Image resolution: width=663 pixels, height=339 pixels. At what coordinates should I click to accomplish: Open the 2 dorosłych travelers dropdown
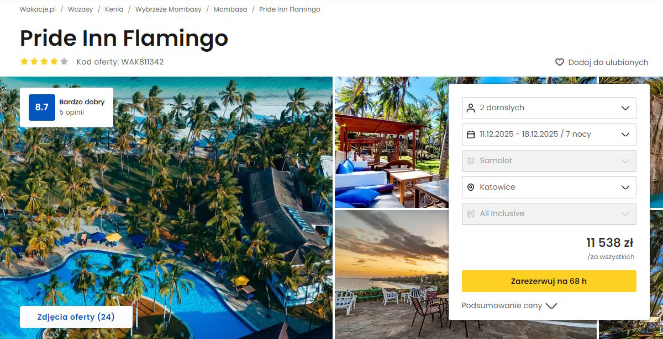pos(549,108)
